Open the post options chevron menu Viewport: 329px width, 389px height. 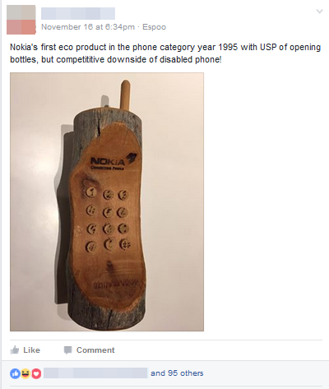[319, 12]
